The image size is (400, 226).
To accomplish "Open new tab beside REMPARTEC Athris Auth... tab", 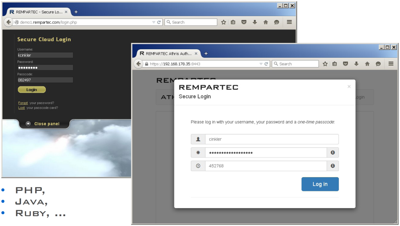I will (x=206, y=53).
